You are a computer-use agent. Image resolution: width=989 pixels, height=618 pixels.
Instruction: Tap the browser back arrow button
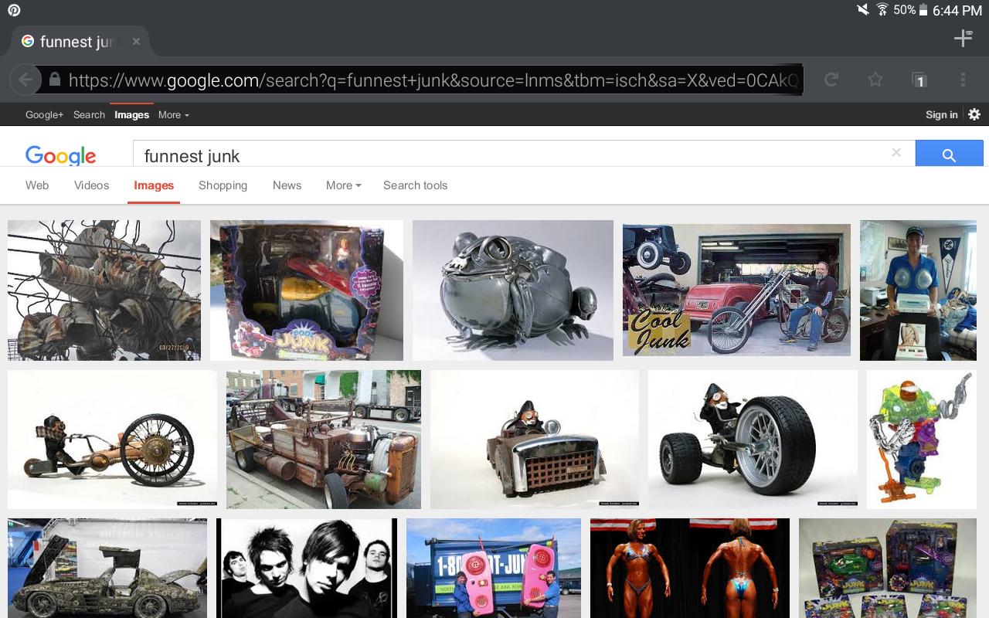[25, 80]
